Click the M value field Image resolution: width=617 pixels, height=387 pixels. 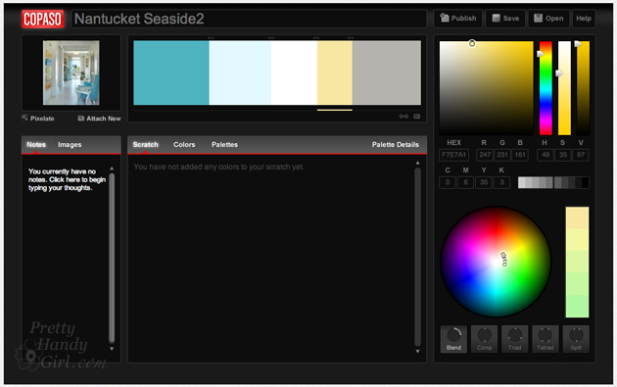(x=466, y=182)
